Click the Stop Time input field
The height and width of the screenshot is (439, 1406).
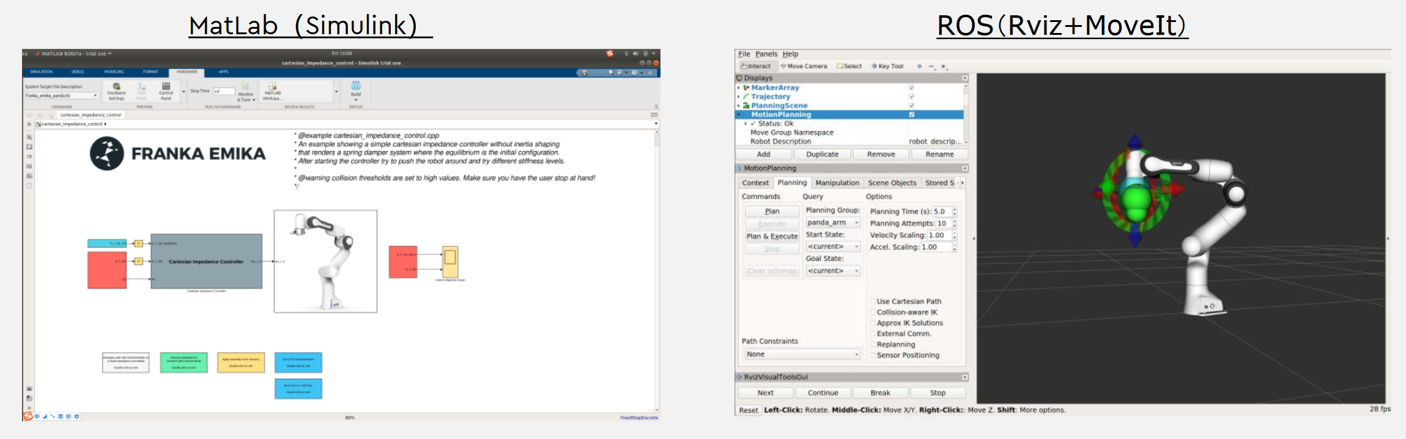pyautogui.click(x=223, y=91)
